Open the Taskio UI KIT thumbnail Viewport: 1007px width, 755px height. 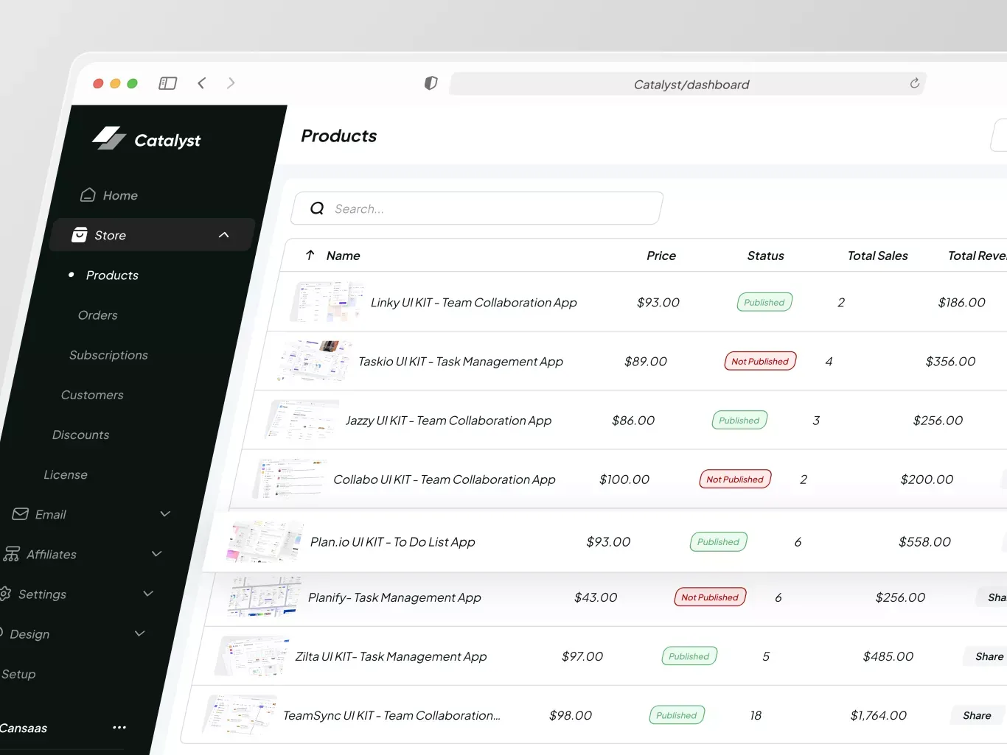315,360
